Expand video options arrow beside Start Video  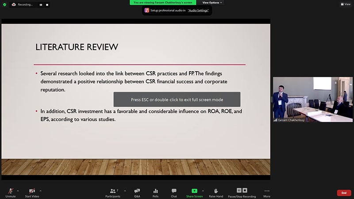coord(41,191)
